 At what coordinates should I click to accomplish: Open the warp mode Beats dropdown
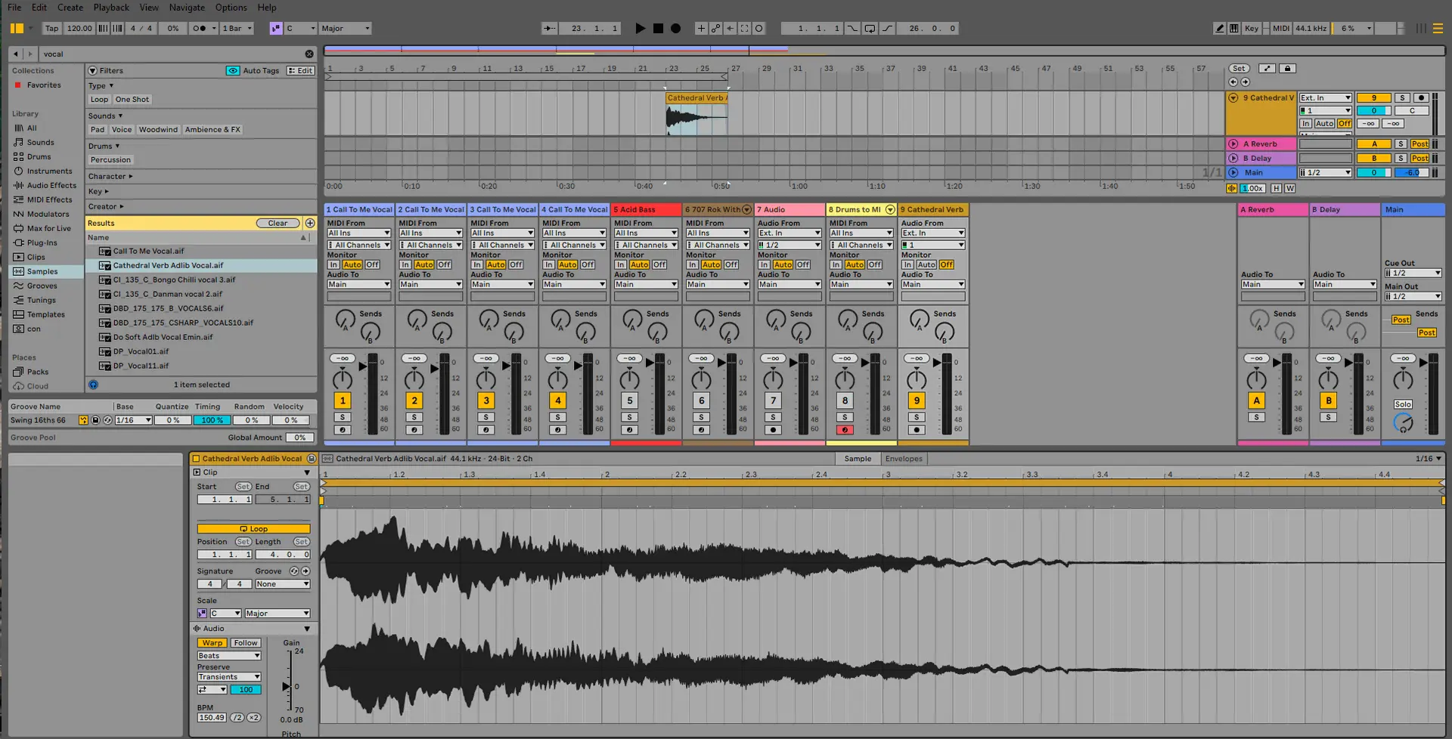pos(229,656)
